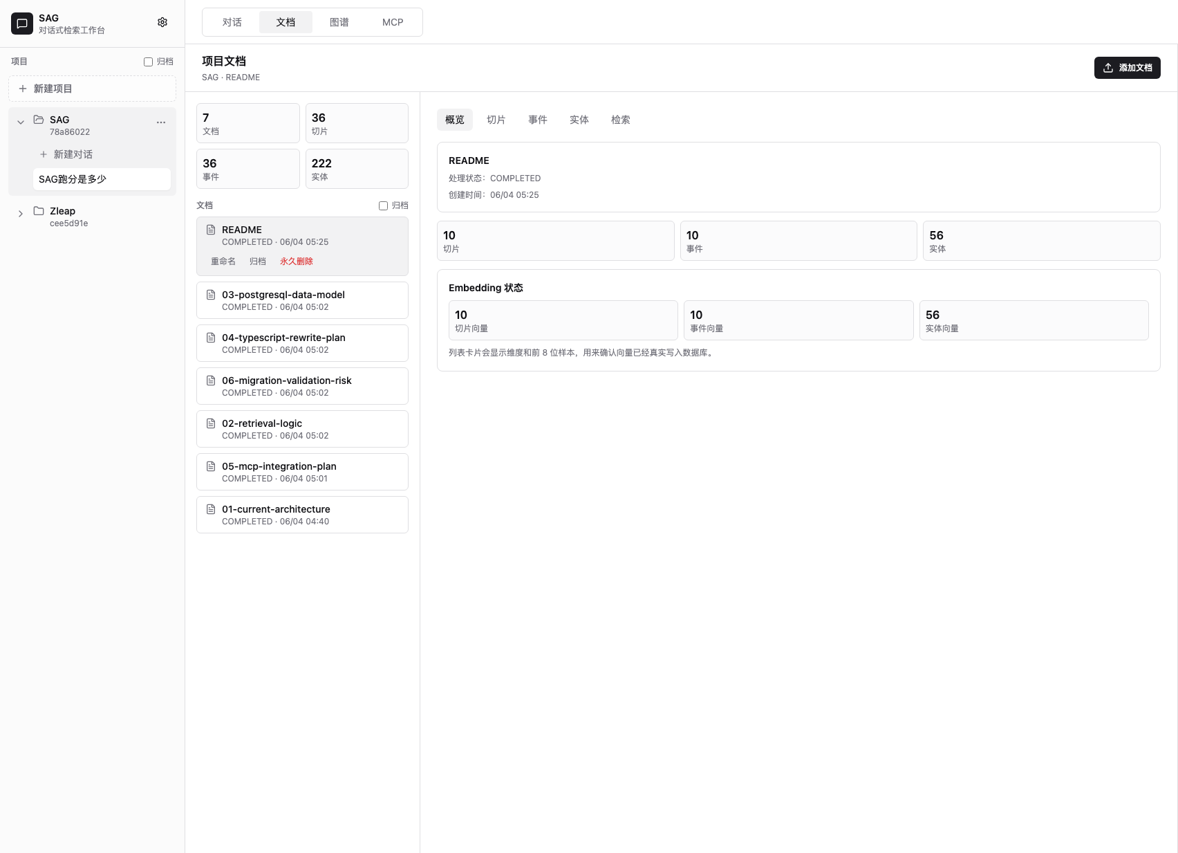Open the 05-mcp-integration-plan document

[302, 472]
